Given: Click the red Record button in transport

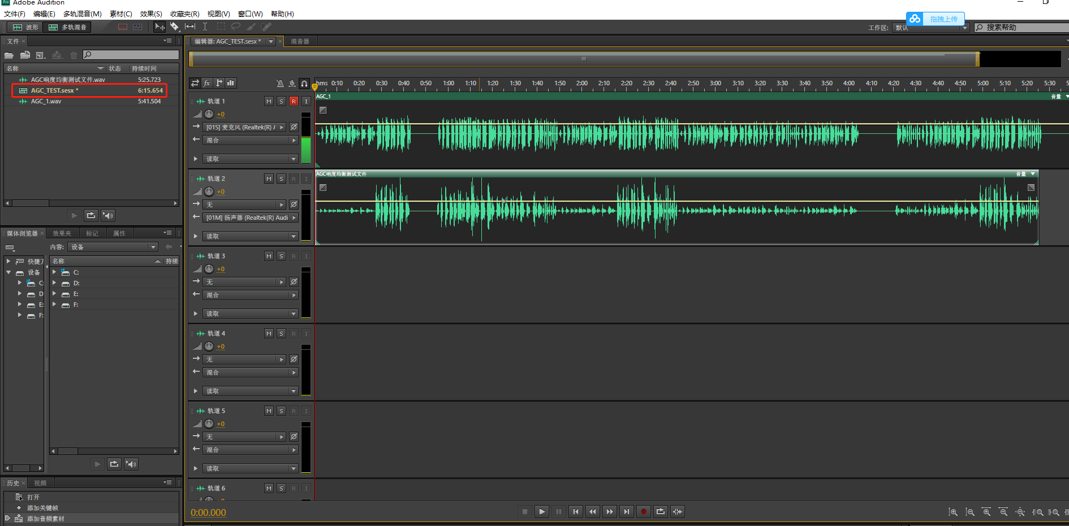Looking at the screenshot, I should 644,512.
